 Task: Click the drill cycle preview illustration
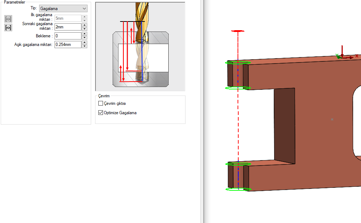tap(140, 47)
